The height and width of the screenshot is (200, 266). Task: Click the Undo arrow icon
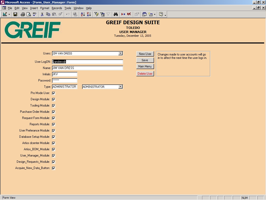(68, 15)
